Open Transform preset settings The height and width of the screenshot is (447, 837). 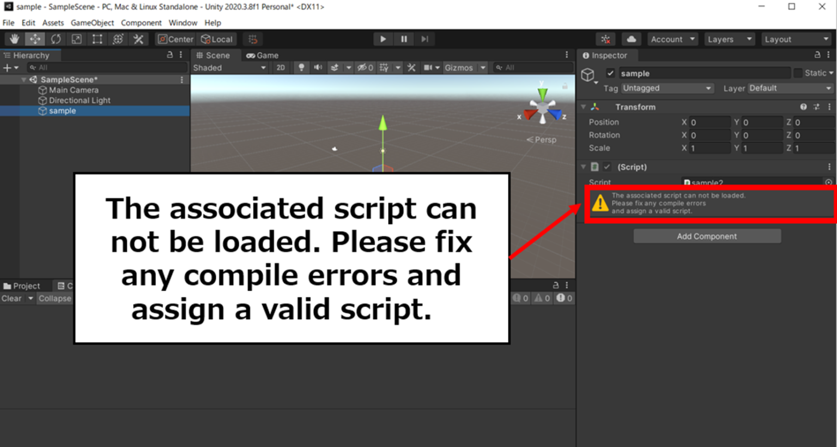click(816, 107)
